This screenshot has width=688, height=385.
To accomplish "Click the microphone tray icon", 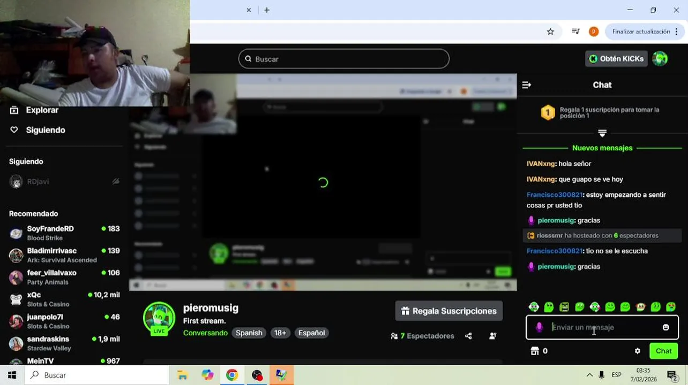I will pos(602,375).
